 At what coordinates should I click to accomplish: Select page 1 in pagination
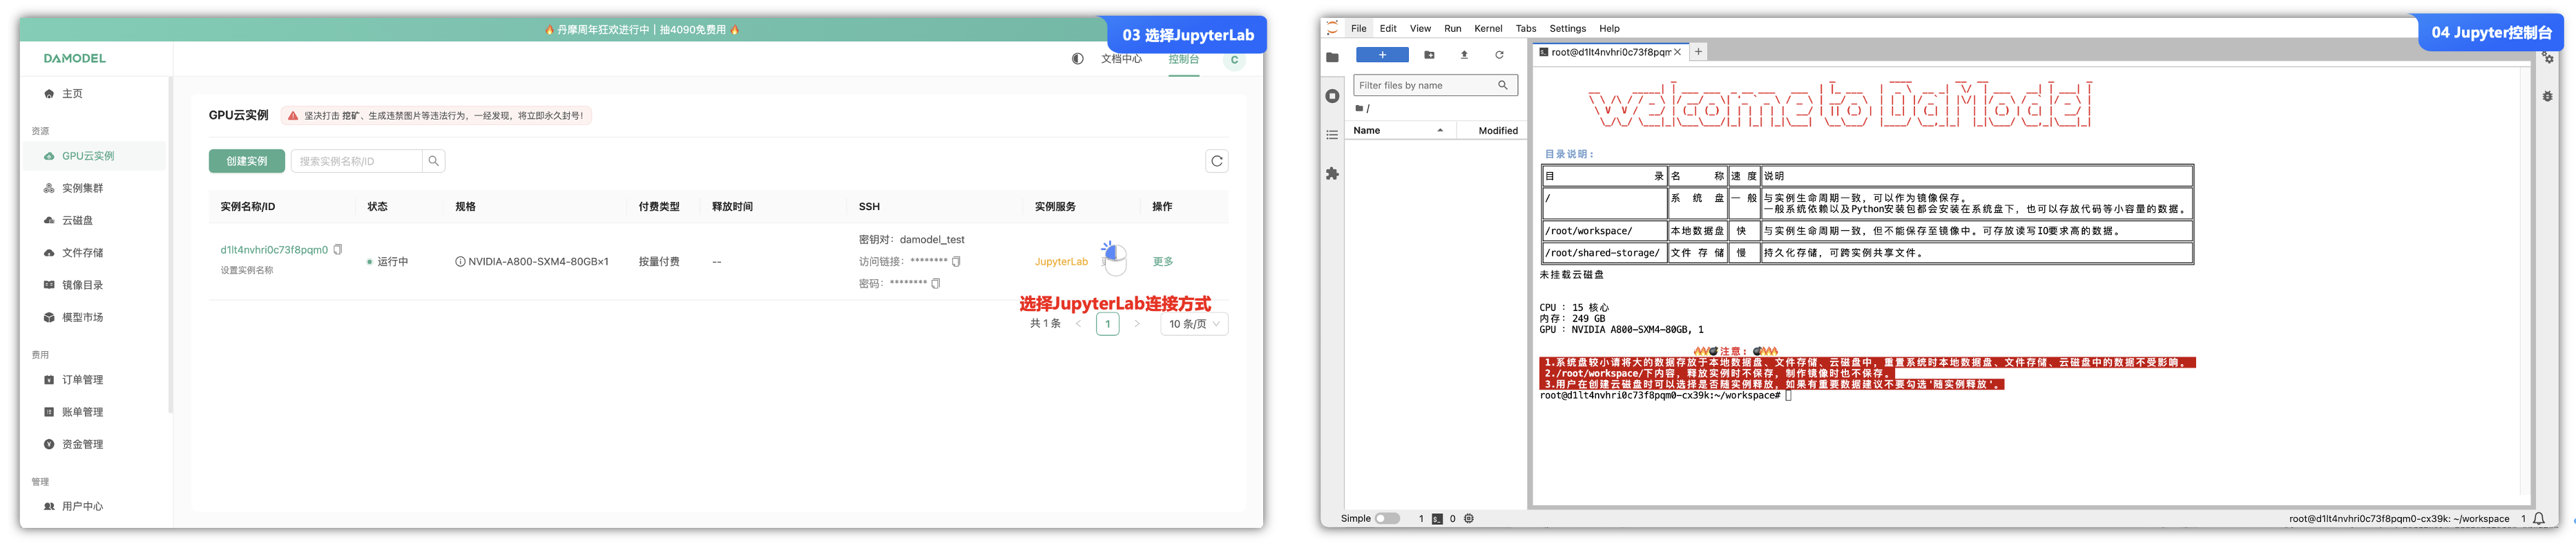1107,324
